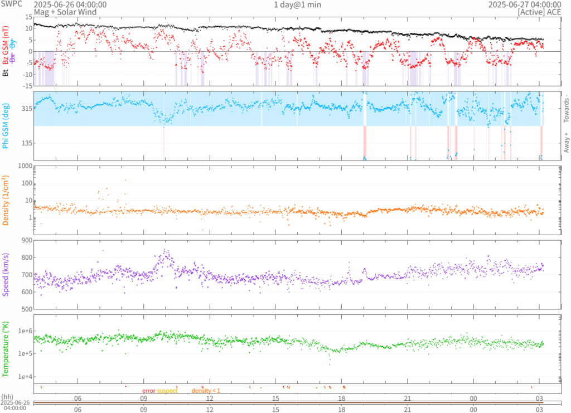Click the speed peak near hour 10
571x413 pixels.
pyautogui.click(x=166, y=252)
